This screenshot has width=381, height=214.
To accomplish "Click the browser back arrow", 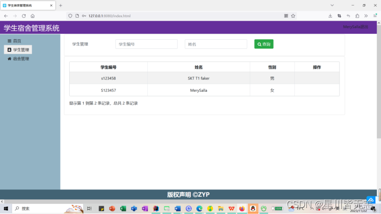I will click(x=6, y=16).
